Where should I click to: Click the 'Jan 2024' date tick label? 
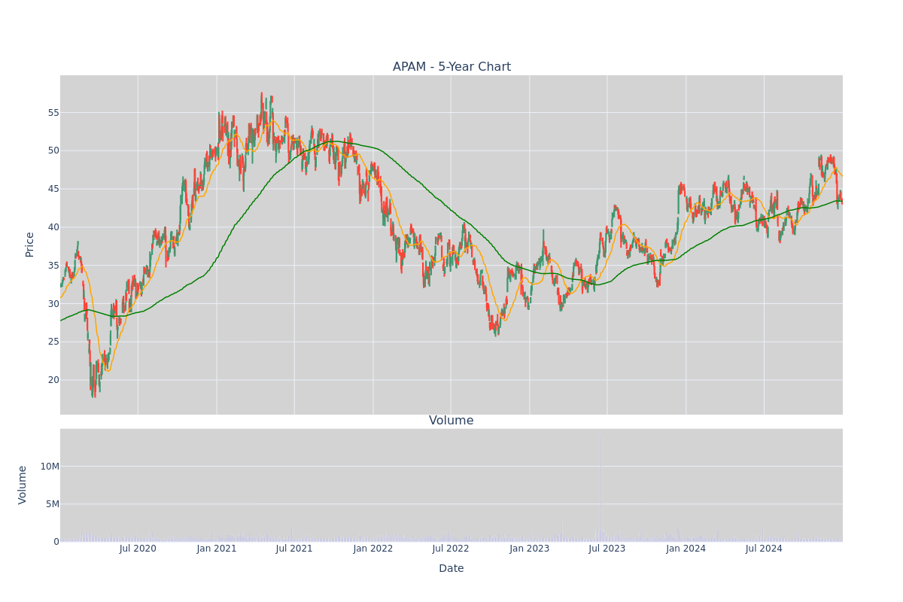686,549
